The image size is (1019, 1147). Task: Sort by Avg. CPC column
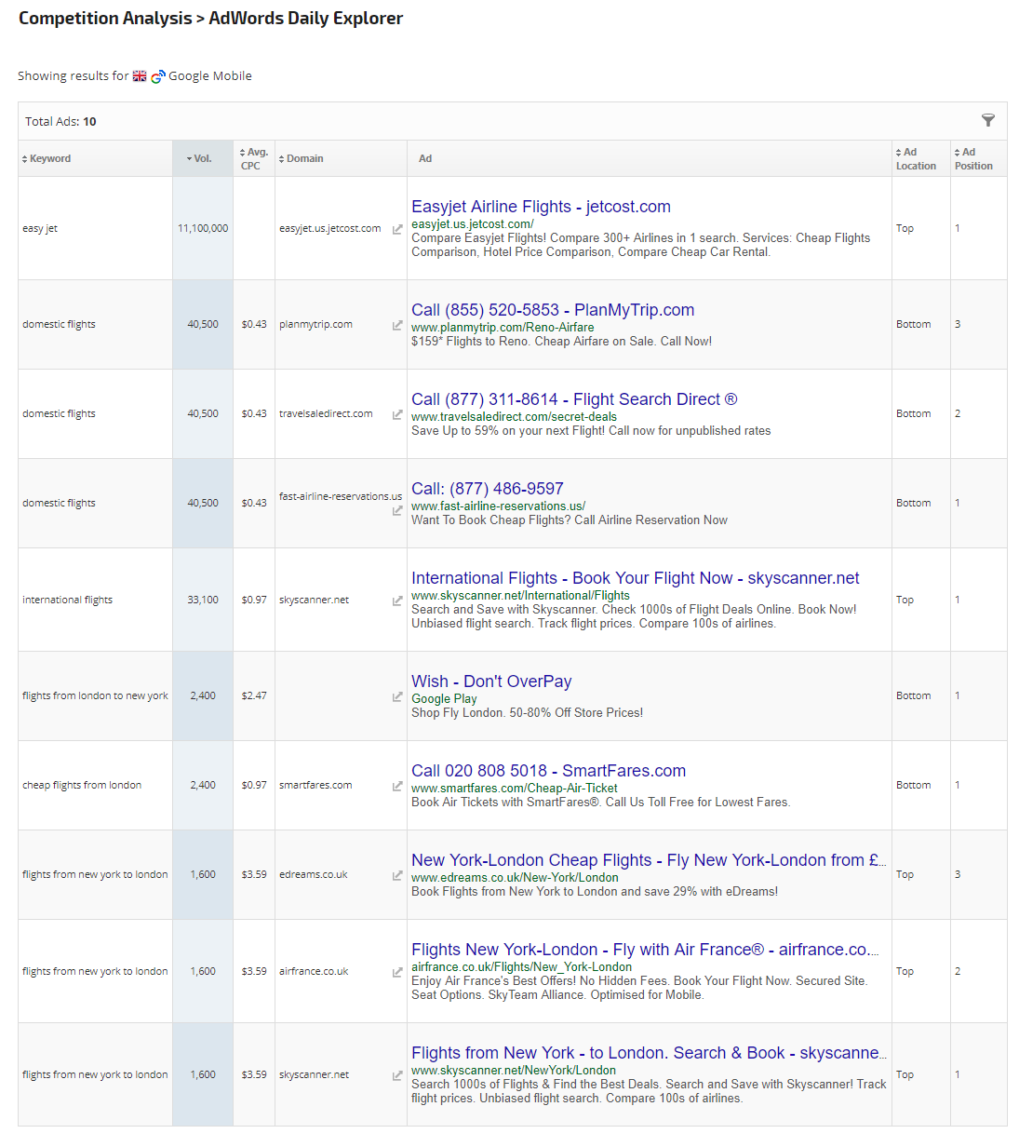tap(252, 159)
